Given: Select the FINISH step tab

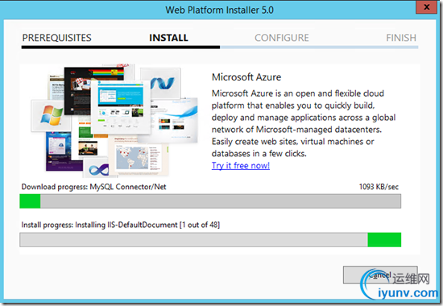Looking at the screenshot, I should (401, 38).
